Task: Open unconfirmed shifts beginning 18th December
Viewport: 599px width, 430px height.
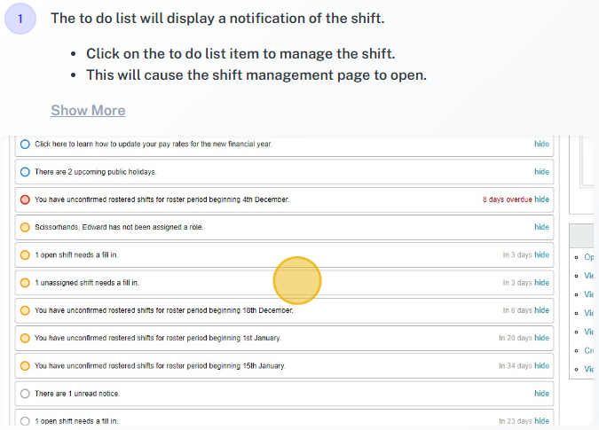Action: (164, 310)
